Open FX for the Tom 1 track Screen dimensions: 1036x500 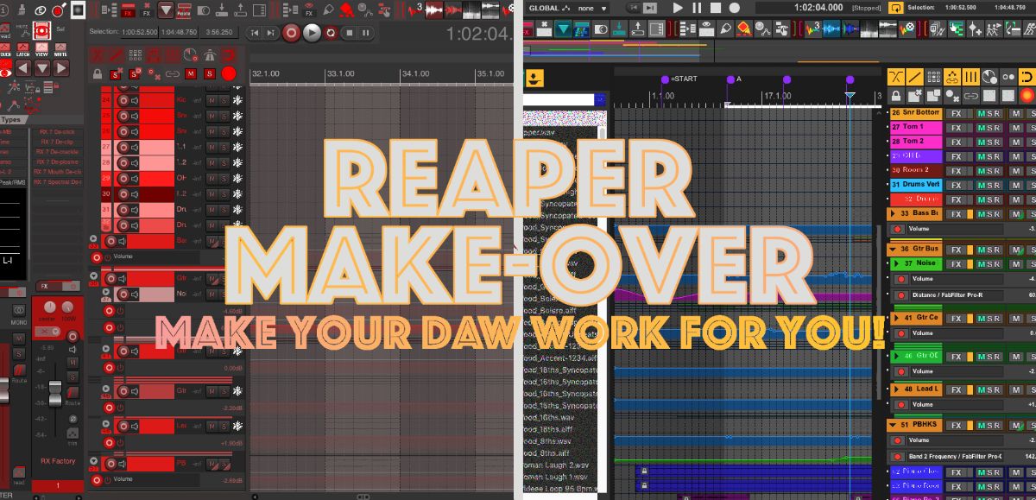[956, 127]
